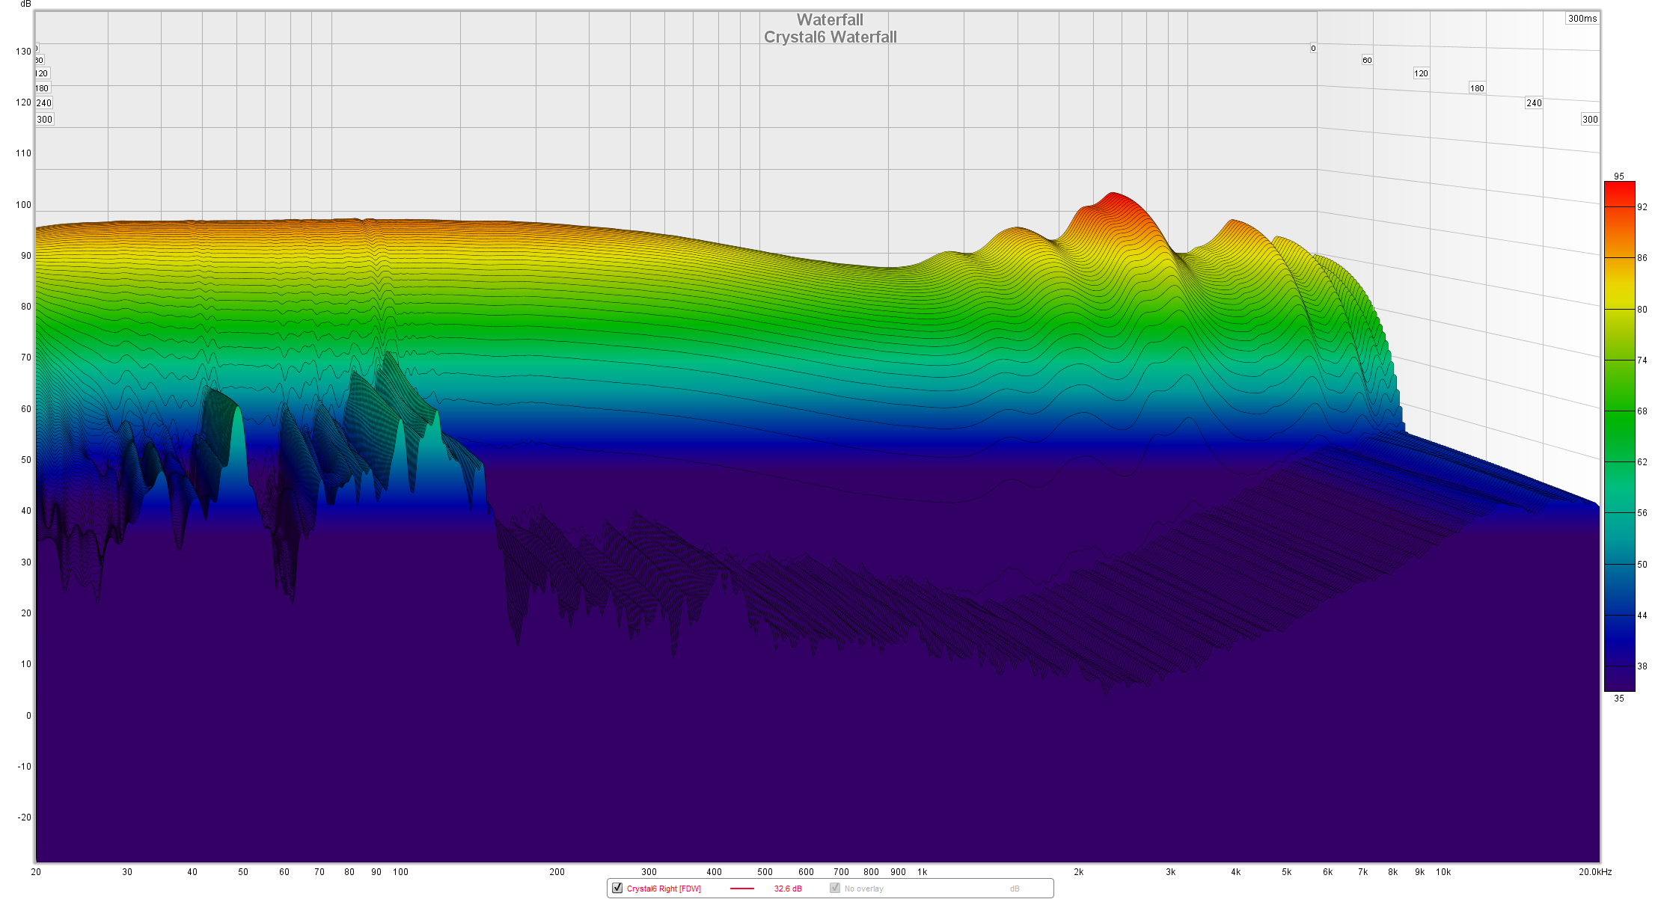The image size is (1661, 899).
Task: Select the Crystal6 Right [FDW] legend label
Action: point(664,889)
